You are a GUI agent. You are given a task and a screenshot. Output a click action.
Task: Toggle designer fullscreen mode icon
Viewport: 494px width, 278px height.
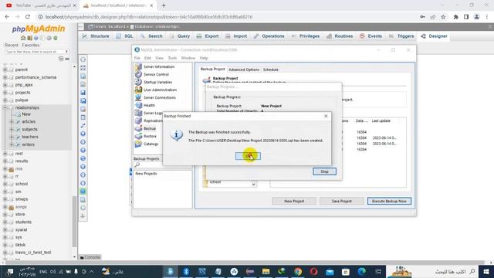[83, 68]
